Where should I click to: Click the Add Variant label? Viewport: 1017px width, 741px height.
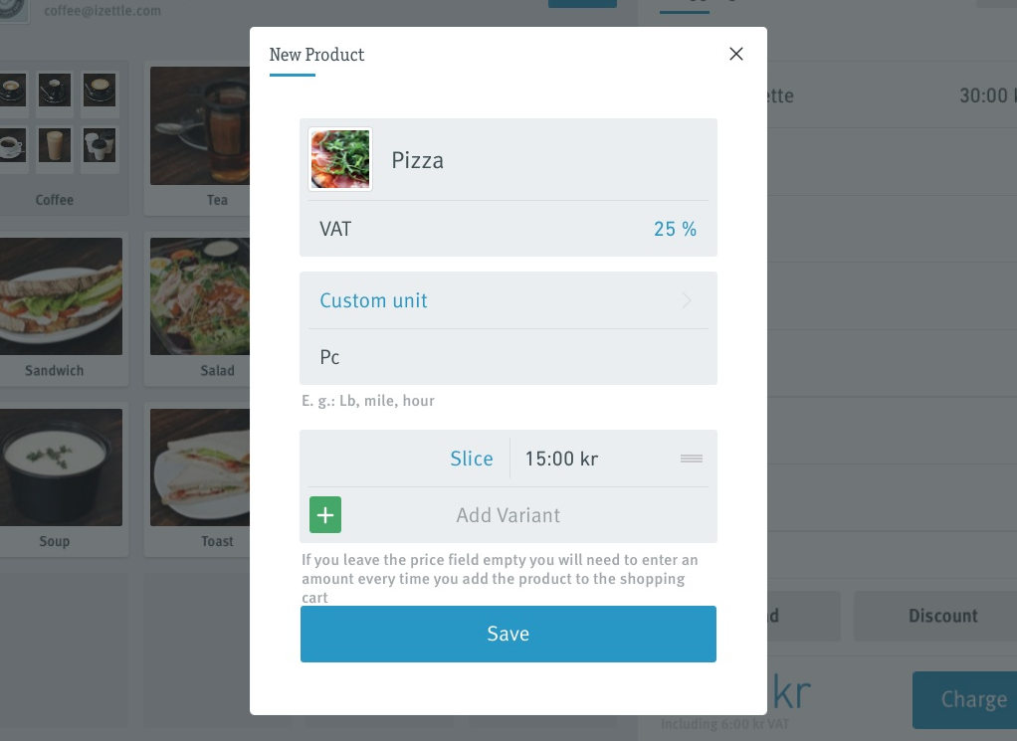(x=508, y=515)
